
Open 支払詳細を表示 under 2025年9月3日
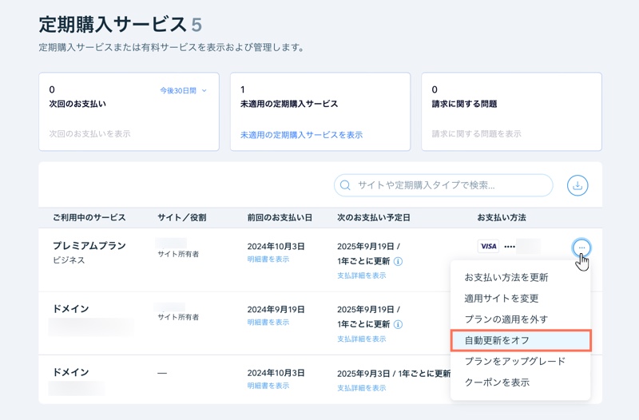click(x=362, y=388)
